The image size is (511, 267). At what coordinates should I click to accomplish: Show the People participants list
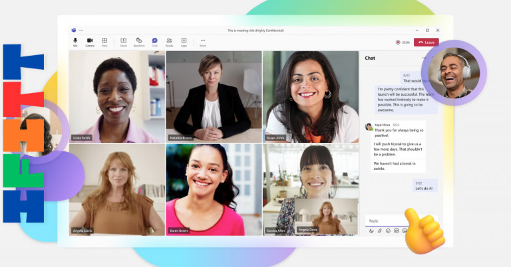click(x=170, y=41)
